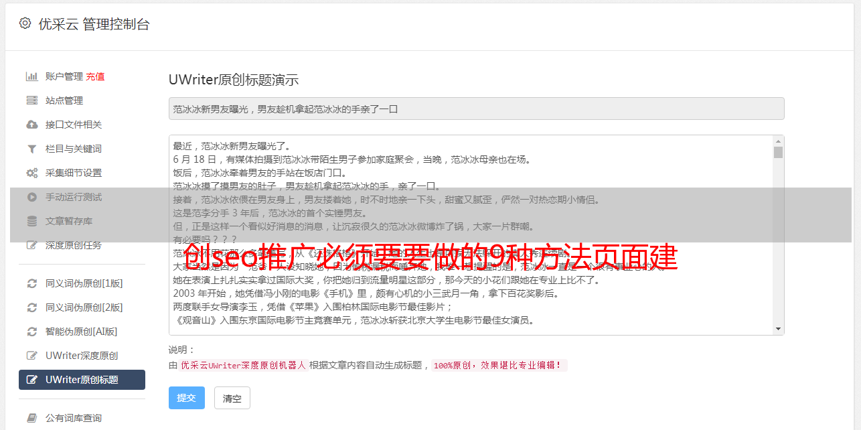Click the server icon for 站点管理
Screen dimensions: 861x430
point(31,100)
